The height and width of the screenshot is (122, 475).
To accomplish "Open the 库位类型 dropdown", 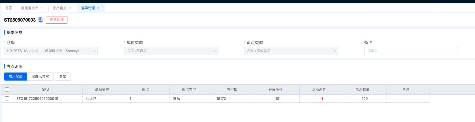I will [x=171, y=51].
